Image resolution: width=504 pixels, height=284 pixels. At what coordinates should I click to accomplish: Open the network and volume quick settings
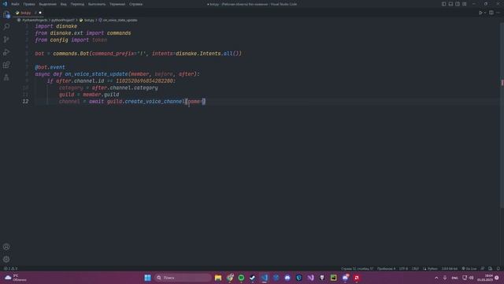click(x=468, y=278)
